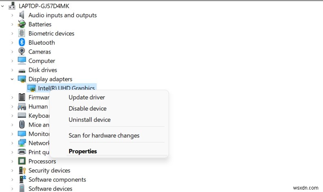
Task: Click the Batteries device icon
Action: [x=22, y=24]
